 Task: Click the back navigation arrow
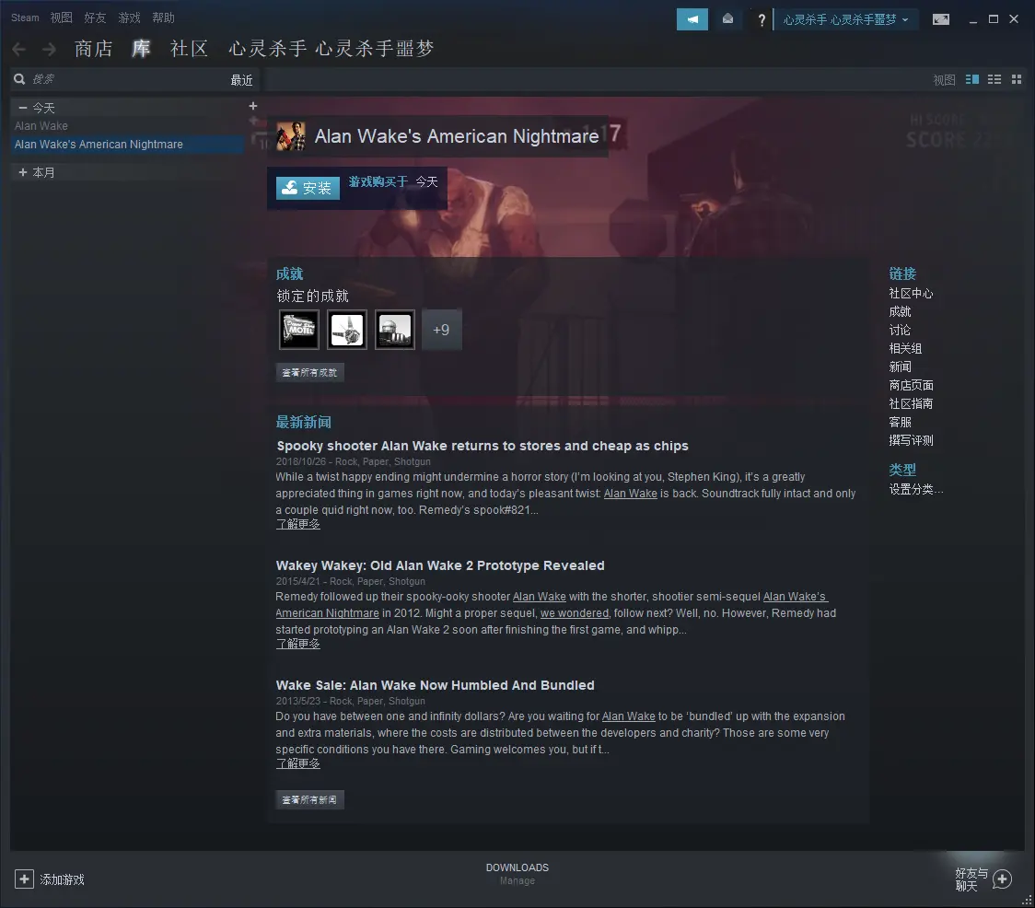click(x=19, y=49)
